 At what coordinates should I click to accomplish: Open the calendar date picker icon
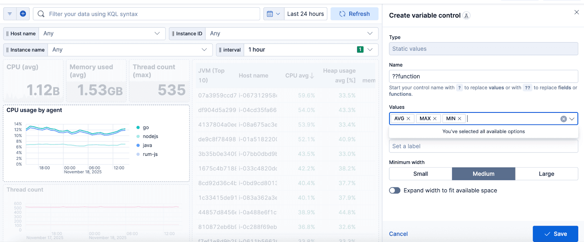[x=273, y=14]
